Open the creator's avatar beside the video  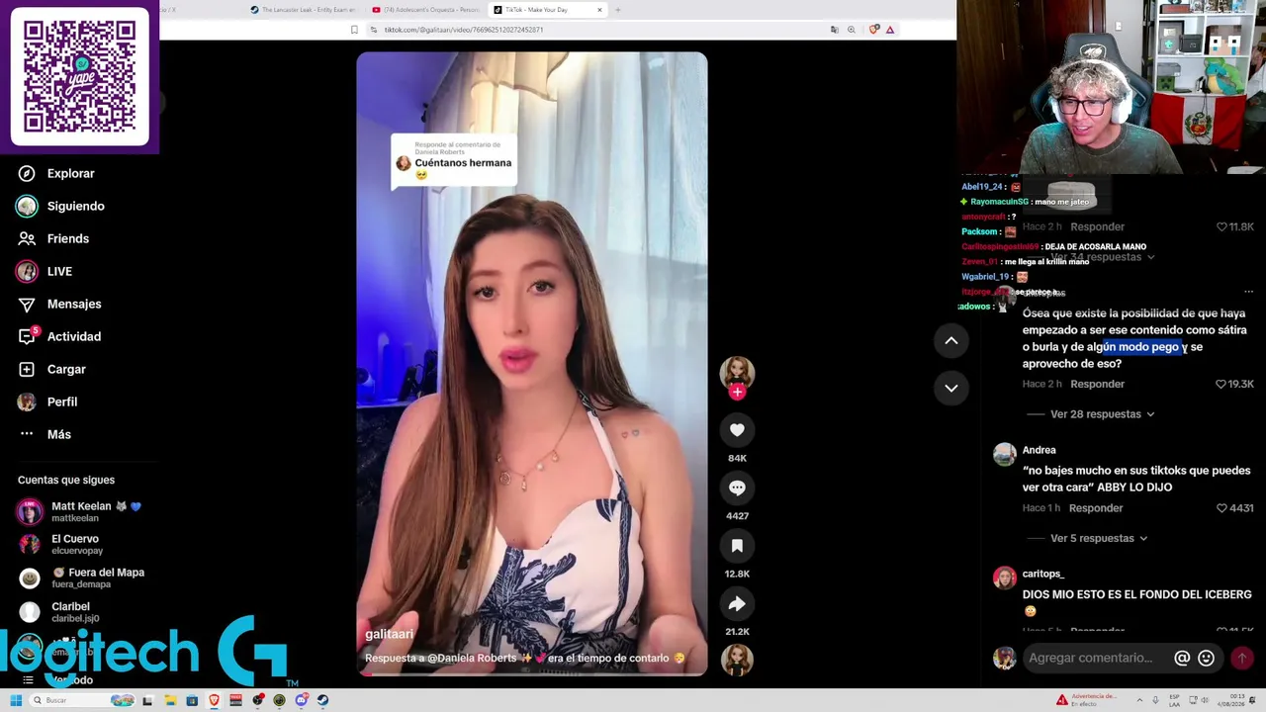tap(737, 373)
